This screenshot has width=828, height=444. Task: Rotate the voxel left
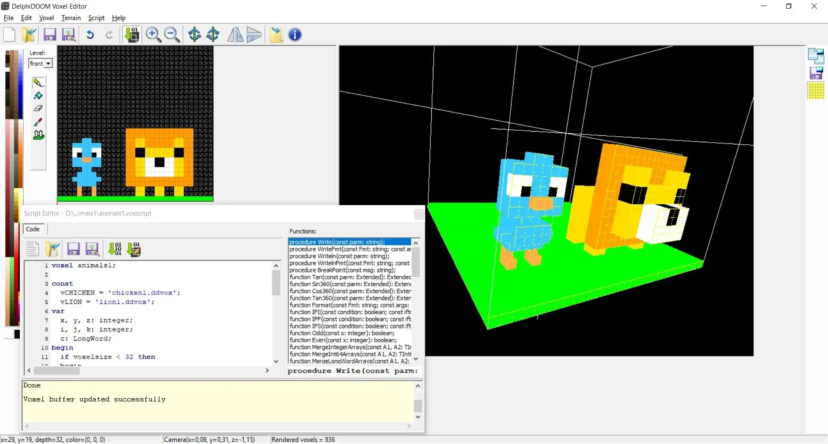tap(194, 34)
